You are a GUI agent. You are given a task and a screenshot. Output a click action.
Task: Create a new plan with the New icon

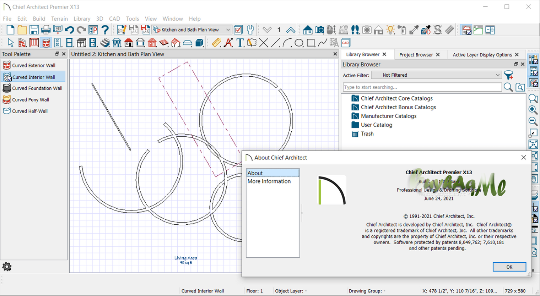pos(11,30)
